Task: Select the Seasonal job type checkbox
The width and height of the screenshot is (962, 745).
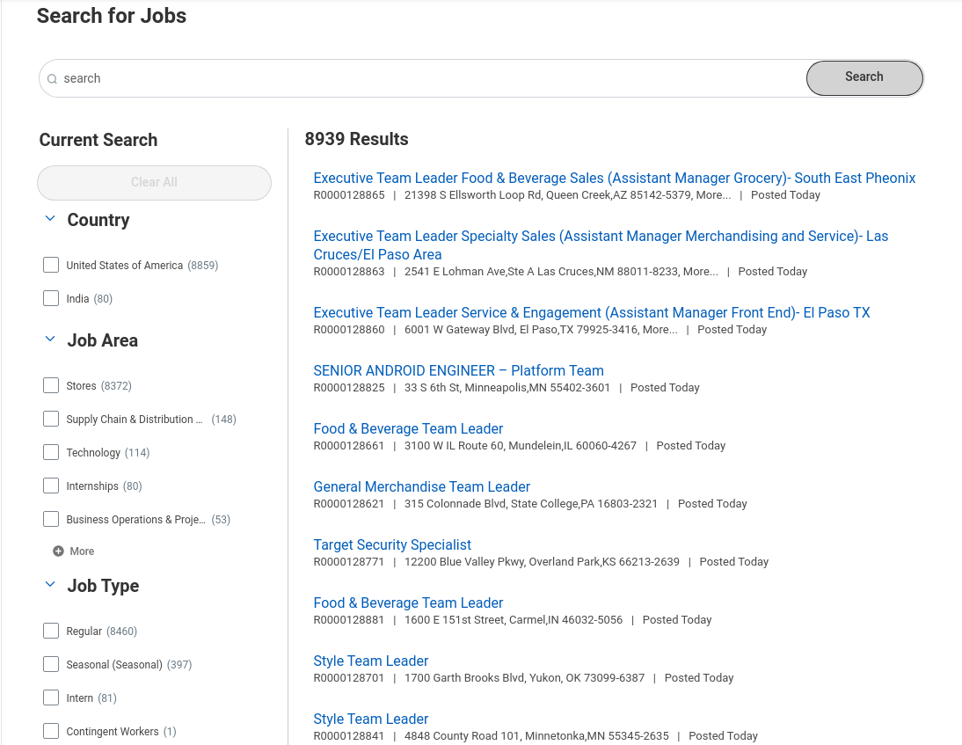Action: pos(50,664)
